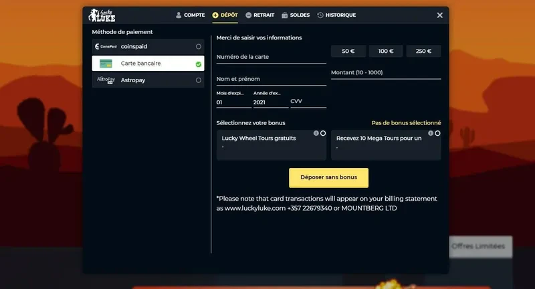
Task: Click the Soldes wallet icon
Action: 285,15
